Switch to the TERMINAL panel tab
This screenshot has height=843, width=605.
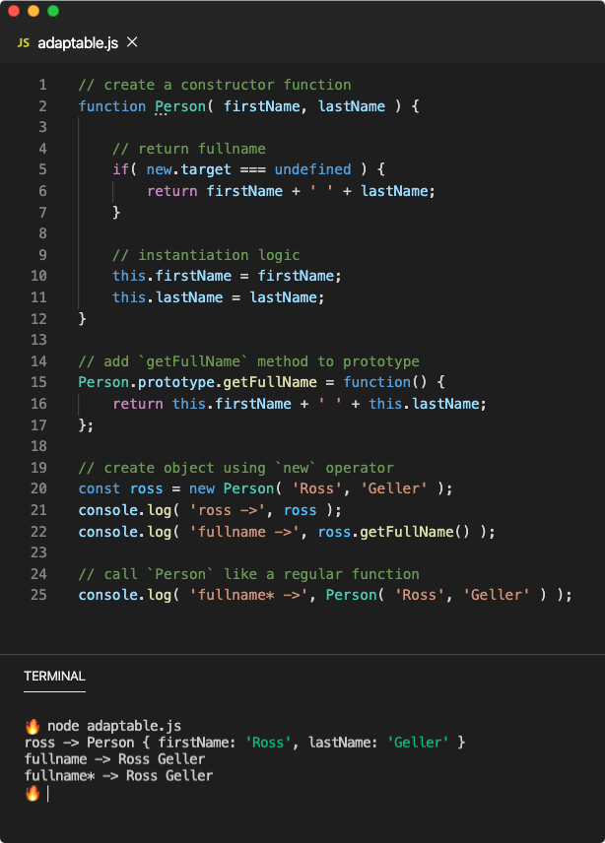point(54,677)
